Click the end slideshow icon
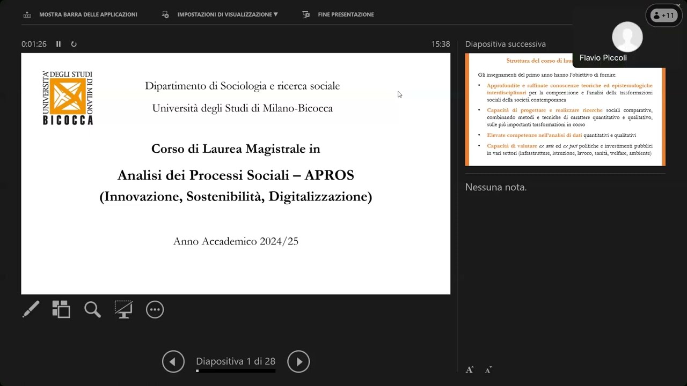 306,14
